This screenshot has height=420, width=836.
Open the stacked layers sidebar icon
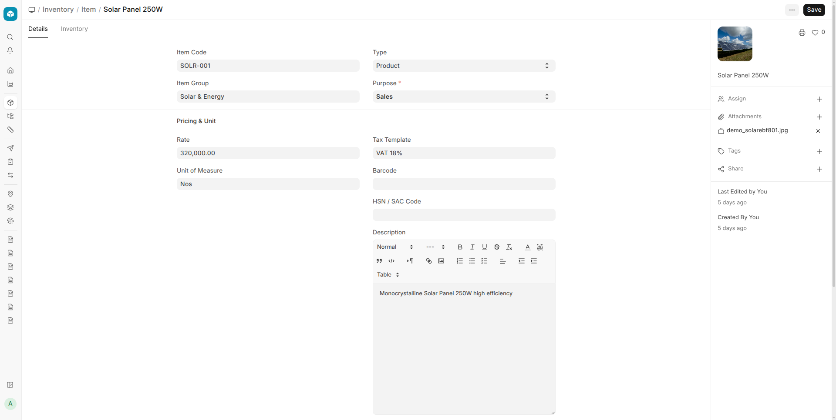point(10,207)
